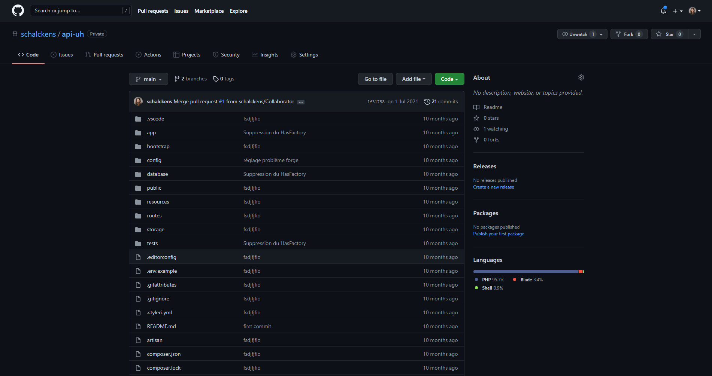Click the resources folder icon
Viewport: 712px width, 376px height.
(138, 202)
